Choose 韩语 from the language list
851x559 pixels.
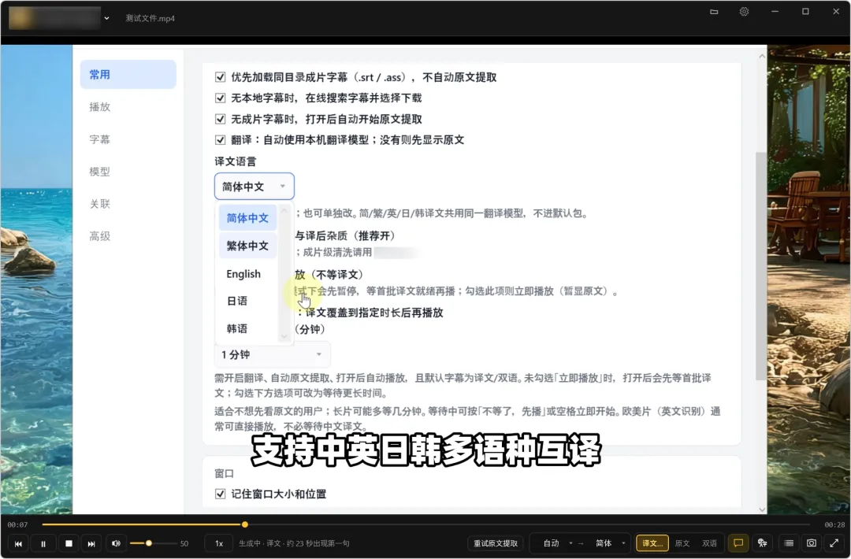(248, 328)
